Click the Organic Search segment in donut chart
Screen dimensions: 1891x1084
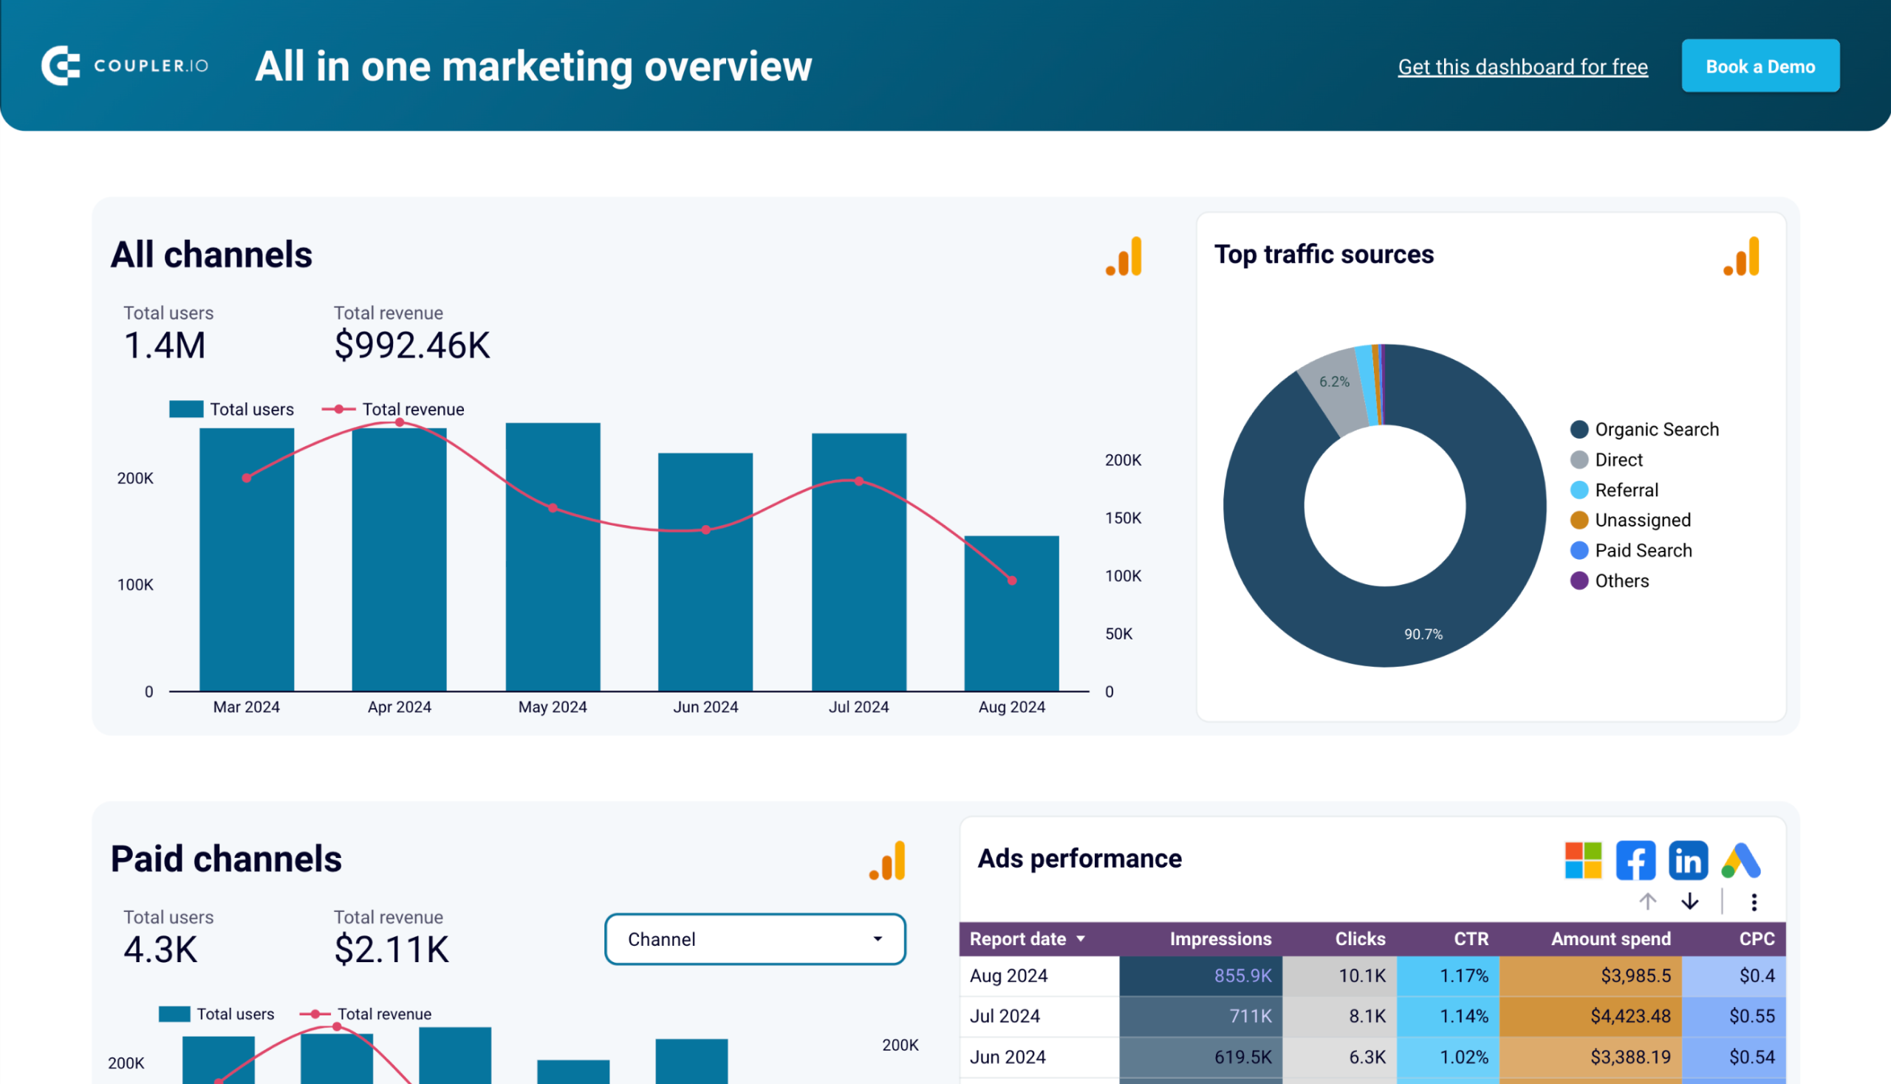click(x=1415, y=636)
